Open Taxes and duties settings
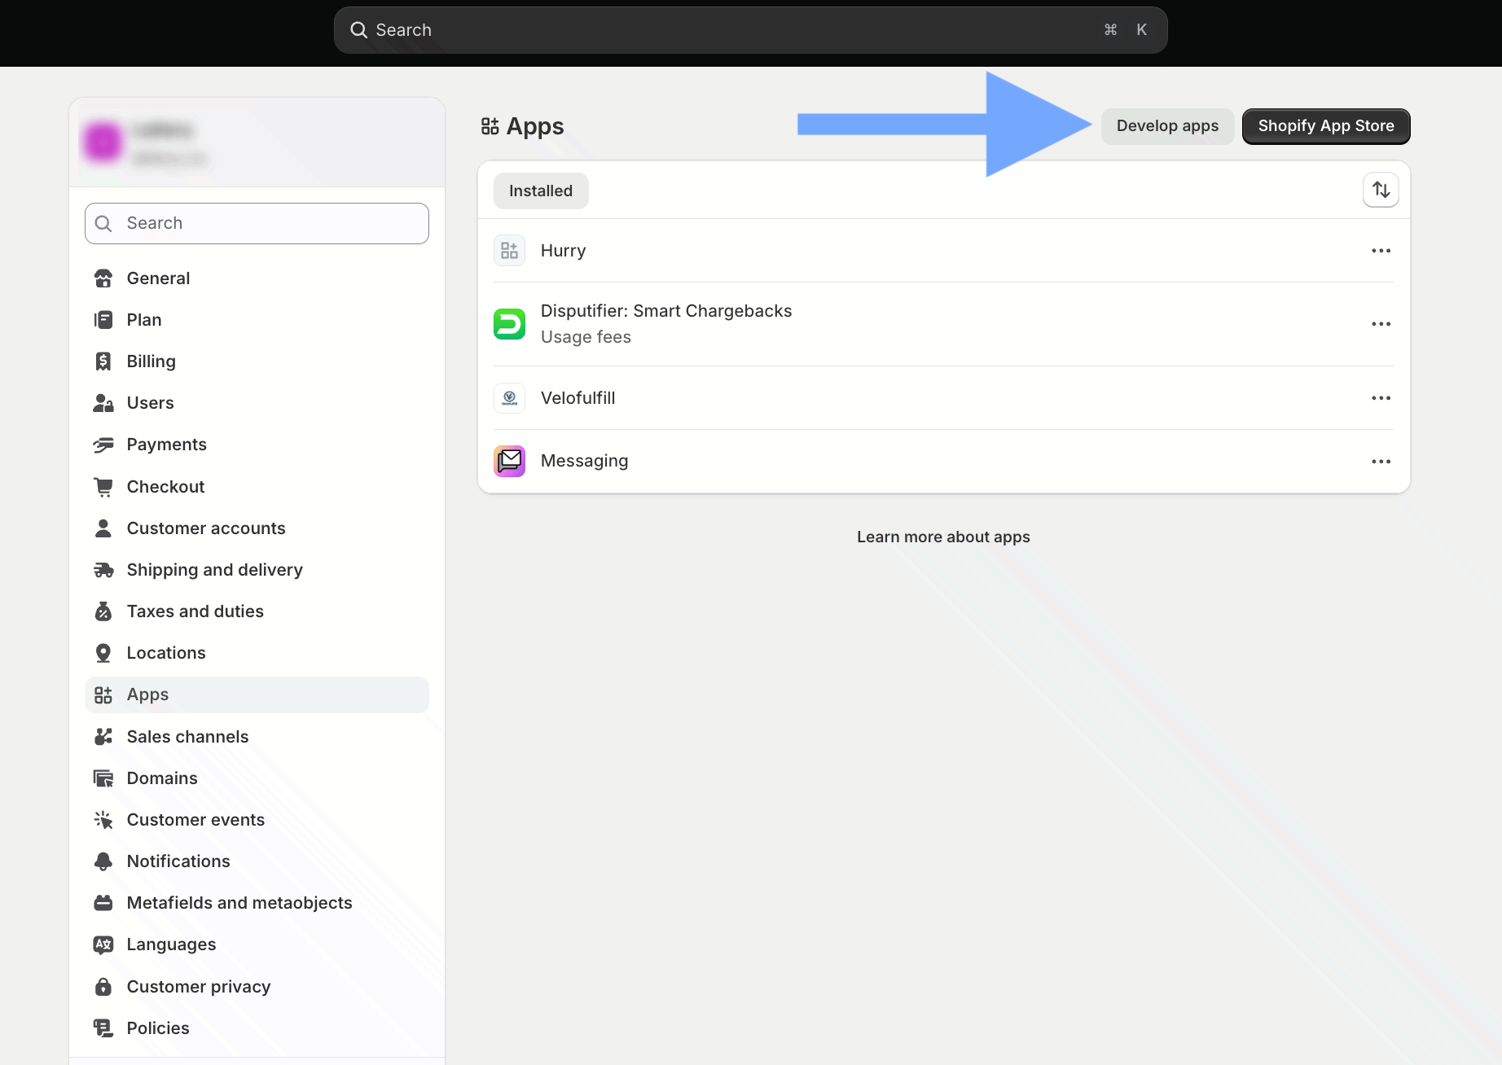The width and height of the screenshot is (1502, 1065). coord(257,611)
